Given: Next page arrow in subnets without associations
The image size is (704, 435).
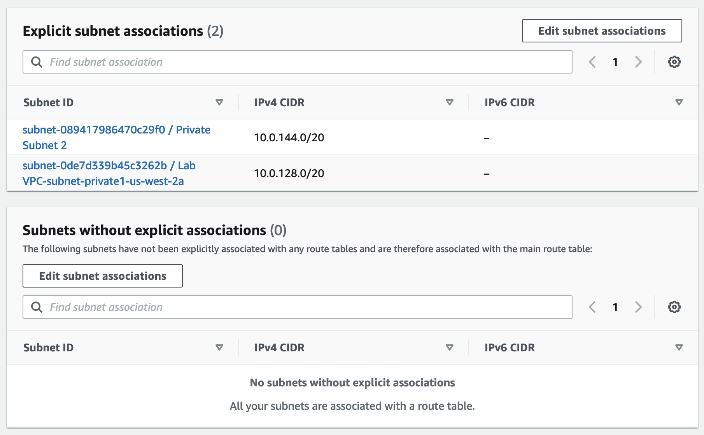Looking at the screenshot, I should (x=638, y=307).
